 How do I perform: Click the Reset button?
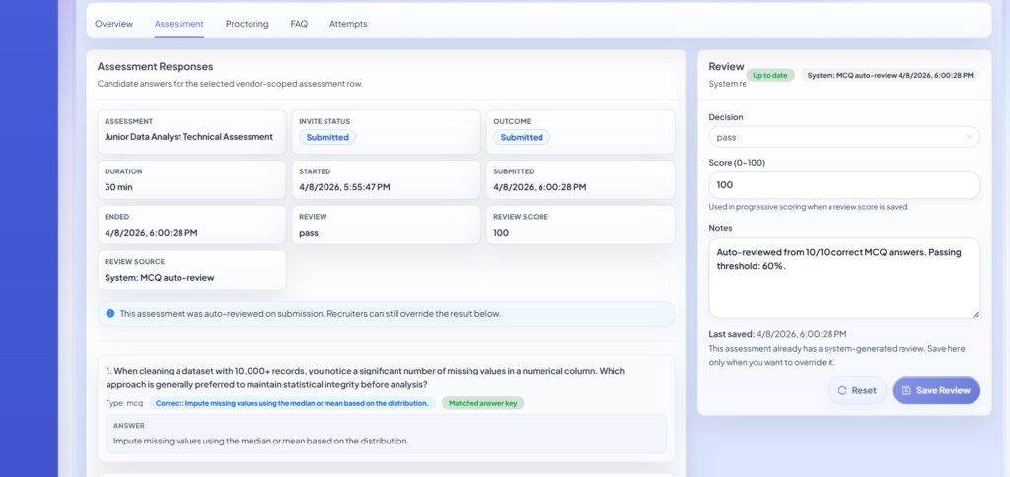pos(857,390)
